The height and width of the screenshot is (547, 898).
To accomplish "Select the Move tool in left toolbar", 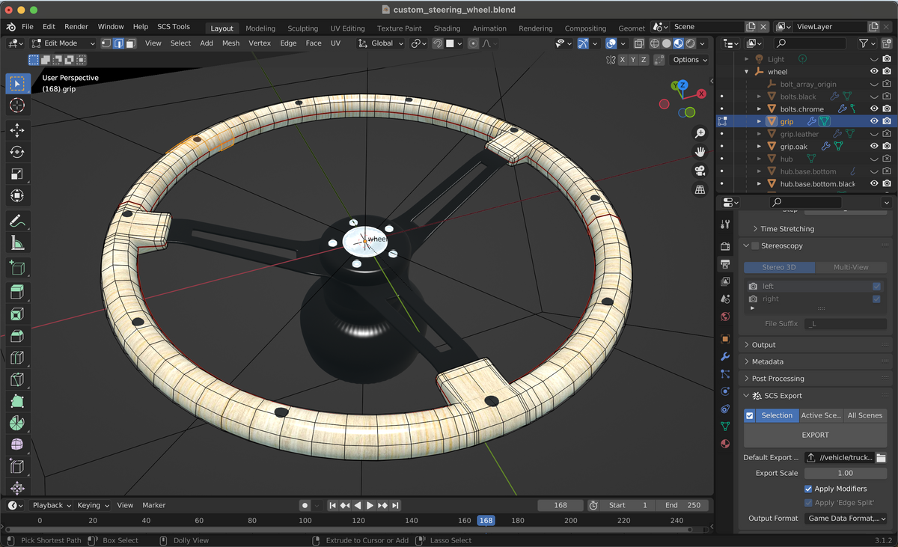I will [x=16, y=130].
